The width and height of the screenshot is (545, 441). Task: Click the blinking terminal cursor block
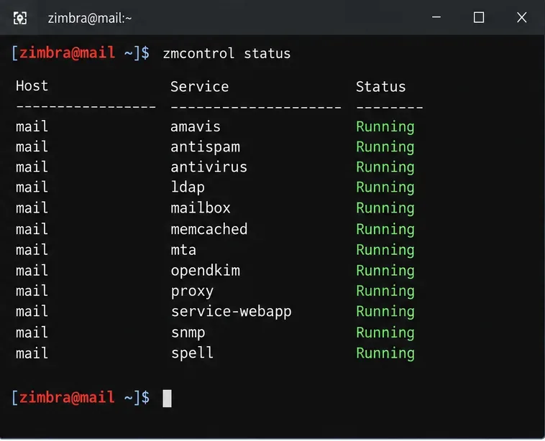click(x=168, y=399)
